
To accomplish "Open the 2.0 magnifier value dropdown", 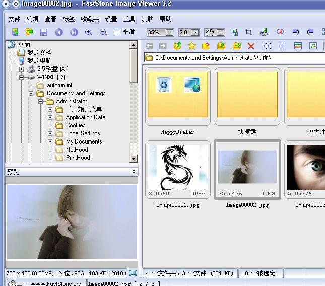I will (x=194, y=33).
